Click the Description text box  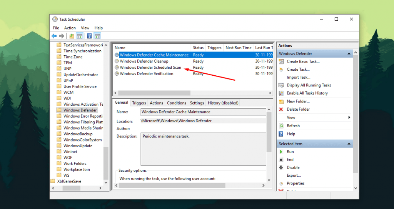[x=203, y=149]
